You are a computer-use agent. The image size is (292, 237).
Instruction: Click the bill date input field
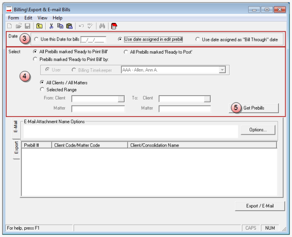[93, 39]
